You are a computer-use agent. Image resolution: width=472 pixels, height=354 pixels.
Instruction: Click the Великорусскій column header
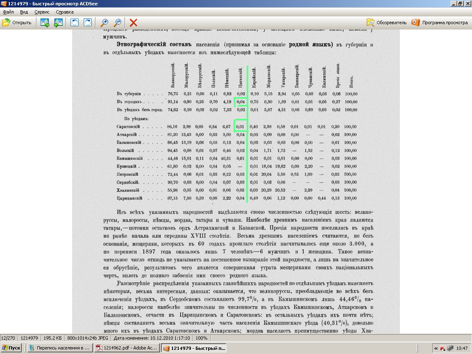point(173,75)
